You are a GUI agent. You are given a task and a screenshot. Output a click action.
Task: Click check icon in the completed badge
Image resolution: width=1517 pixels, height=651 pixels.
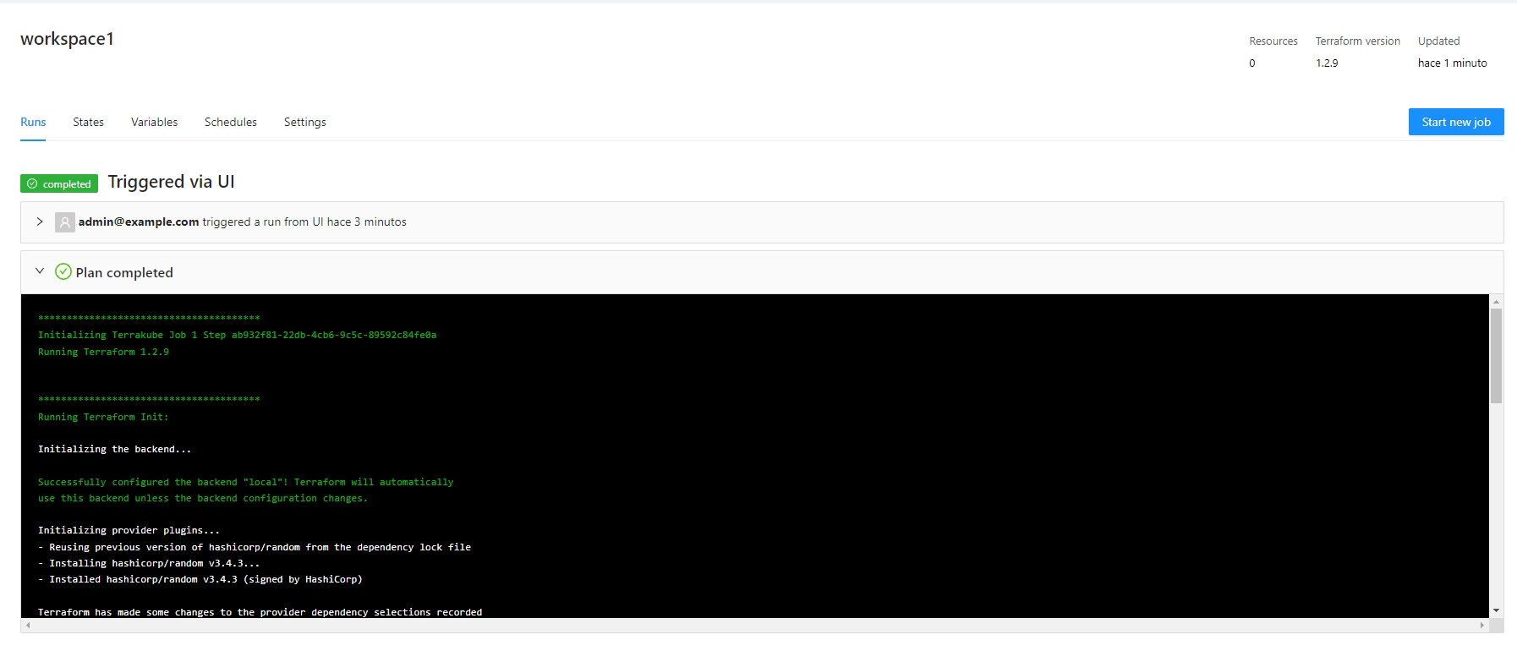(x=32, y=183)
